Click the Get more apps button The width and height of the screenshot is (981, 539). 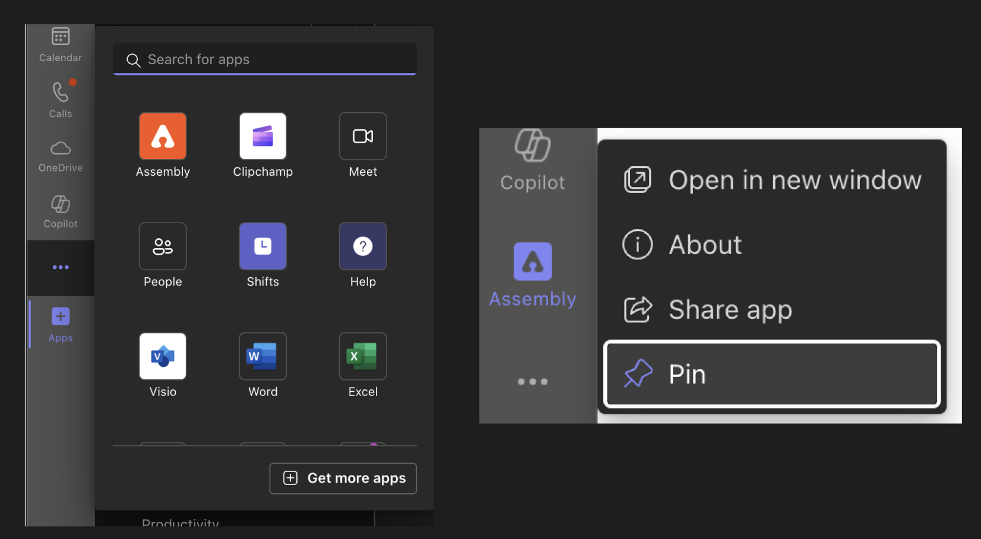click(343, 478)
